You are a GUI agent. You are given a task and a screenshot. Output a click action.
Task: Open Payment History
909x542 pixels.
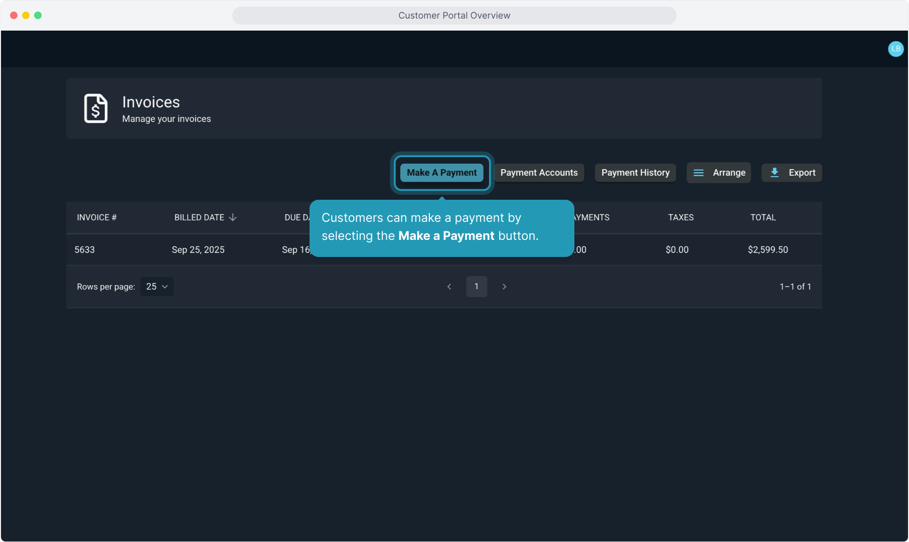635,173
